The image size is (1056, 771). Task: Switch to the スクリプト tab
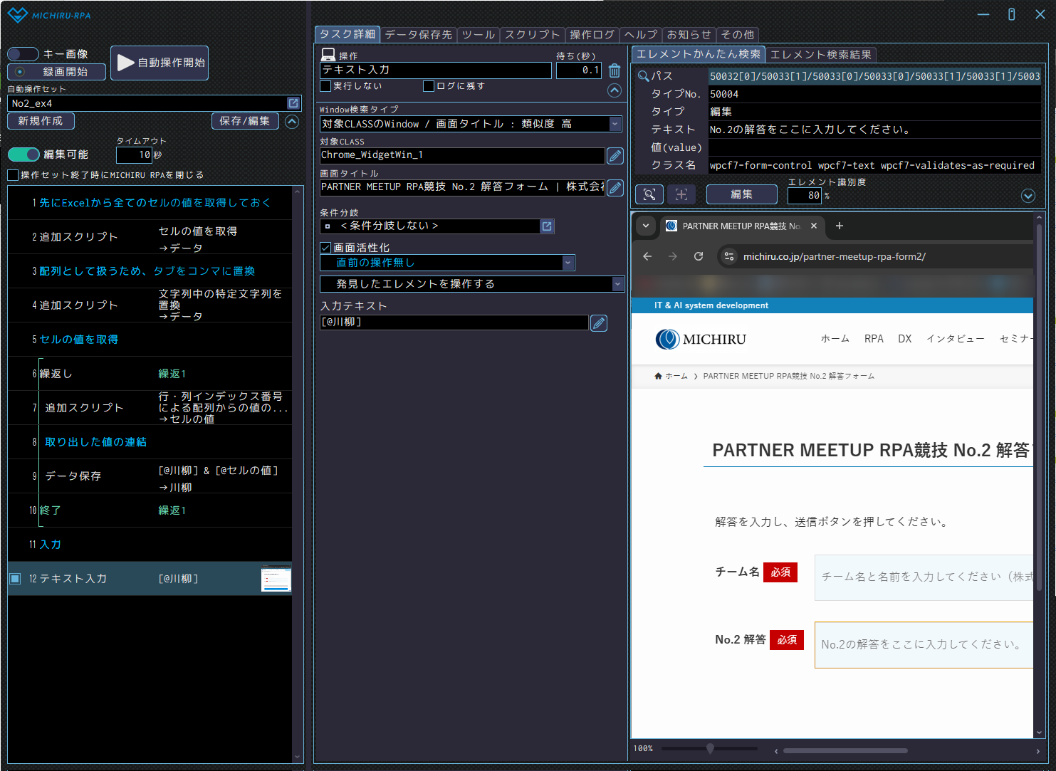tap(532, 34)
